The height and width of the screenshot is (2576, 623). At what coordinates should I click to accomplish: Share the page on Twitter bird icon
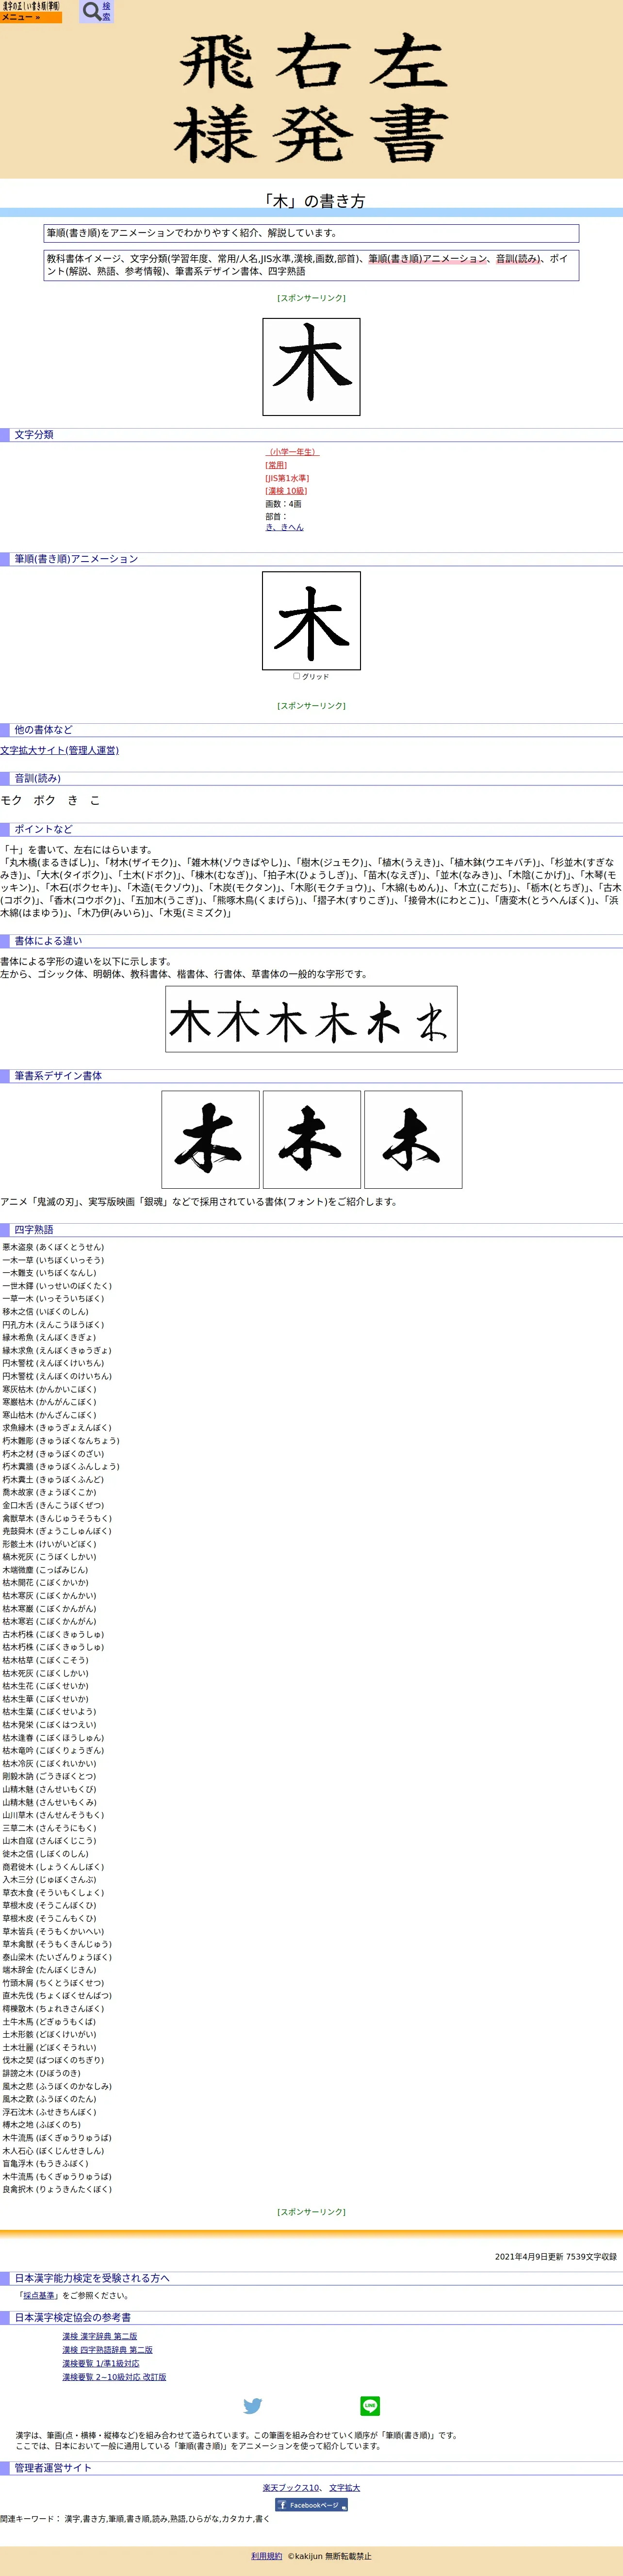[252, 2406]
